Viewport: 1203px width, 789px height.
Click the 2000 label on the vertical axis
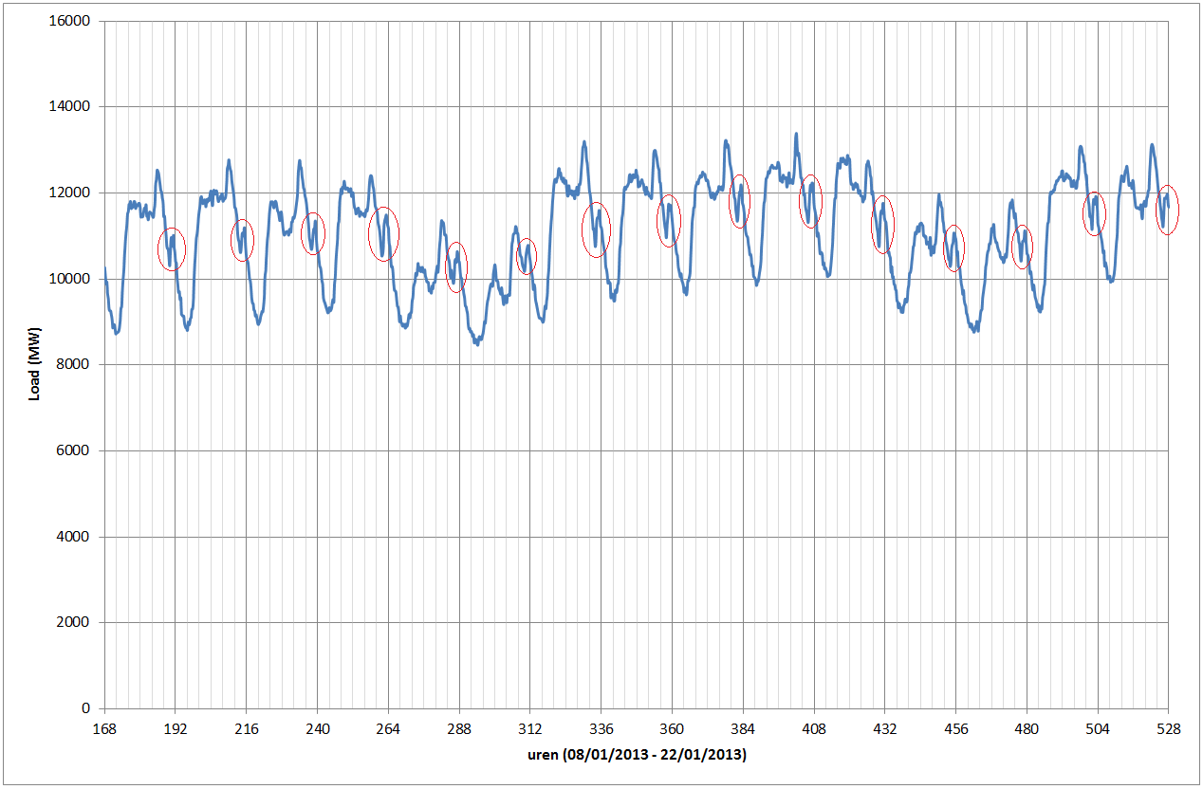click(x=74, y=623)
